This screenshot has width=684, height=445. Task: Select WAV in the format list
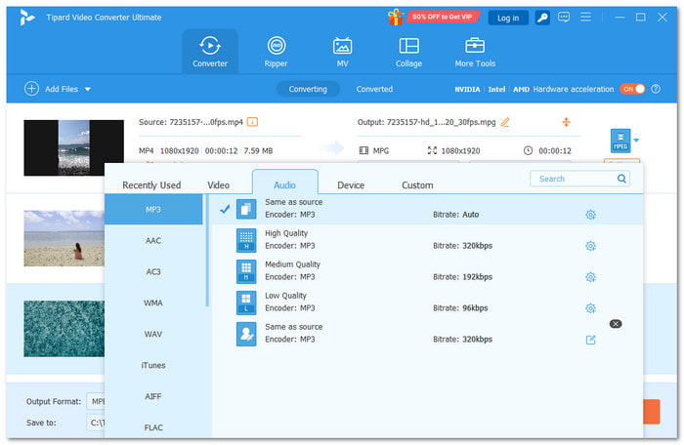(x=153, y=334)
